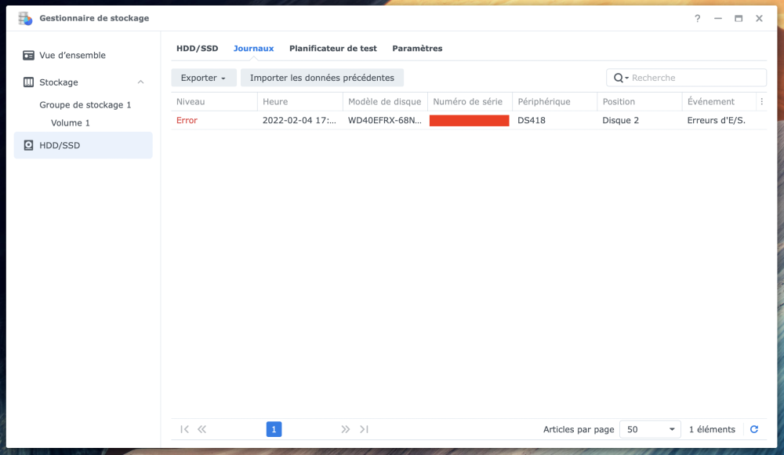Click Importer les données précédentes button
Image resolution: width=784 pixels, height=455 pixels.
click(322, 78)
